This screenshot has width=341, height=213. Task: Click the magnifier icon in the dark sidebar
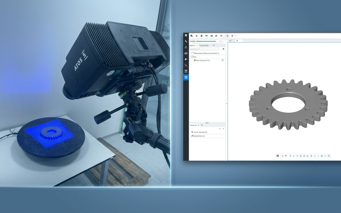click(186, 65)
